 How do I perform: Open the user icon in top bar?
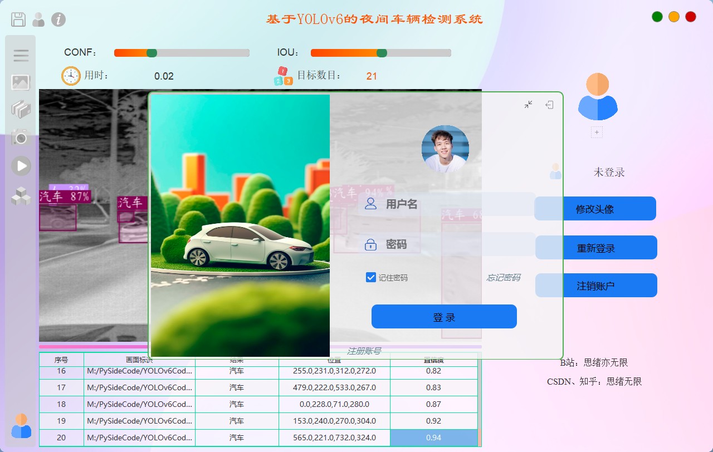[x=38, y=19]
